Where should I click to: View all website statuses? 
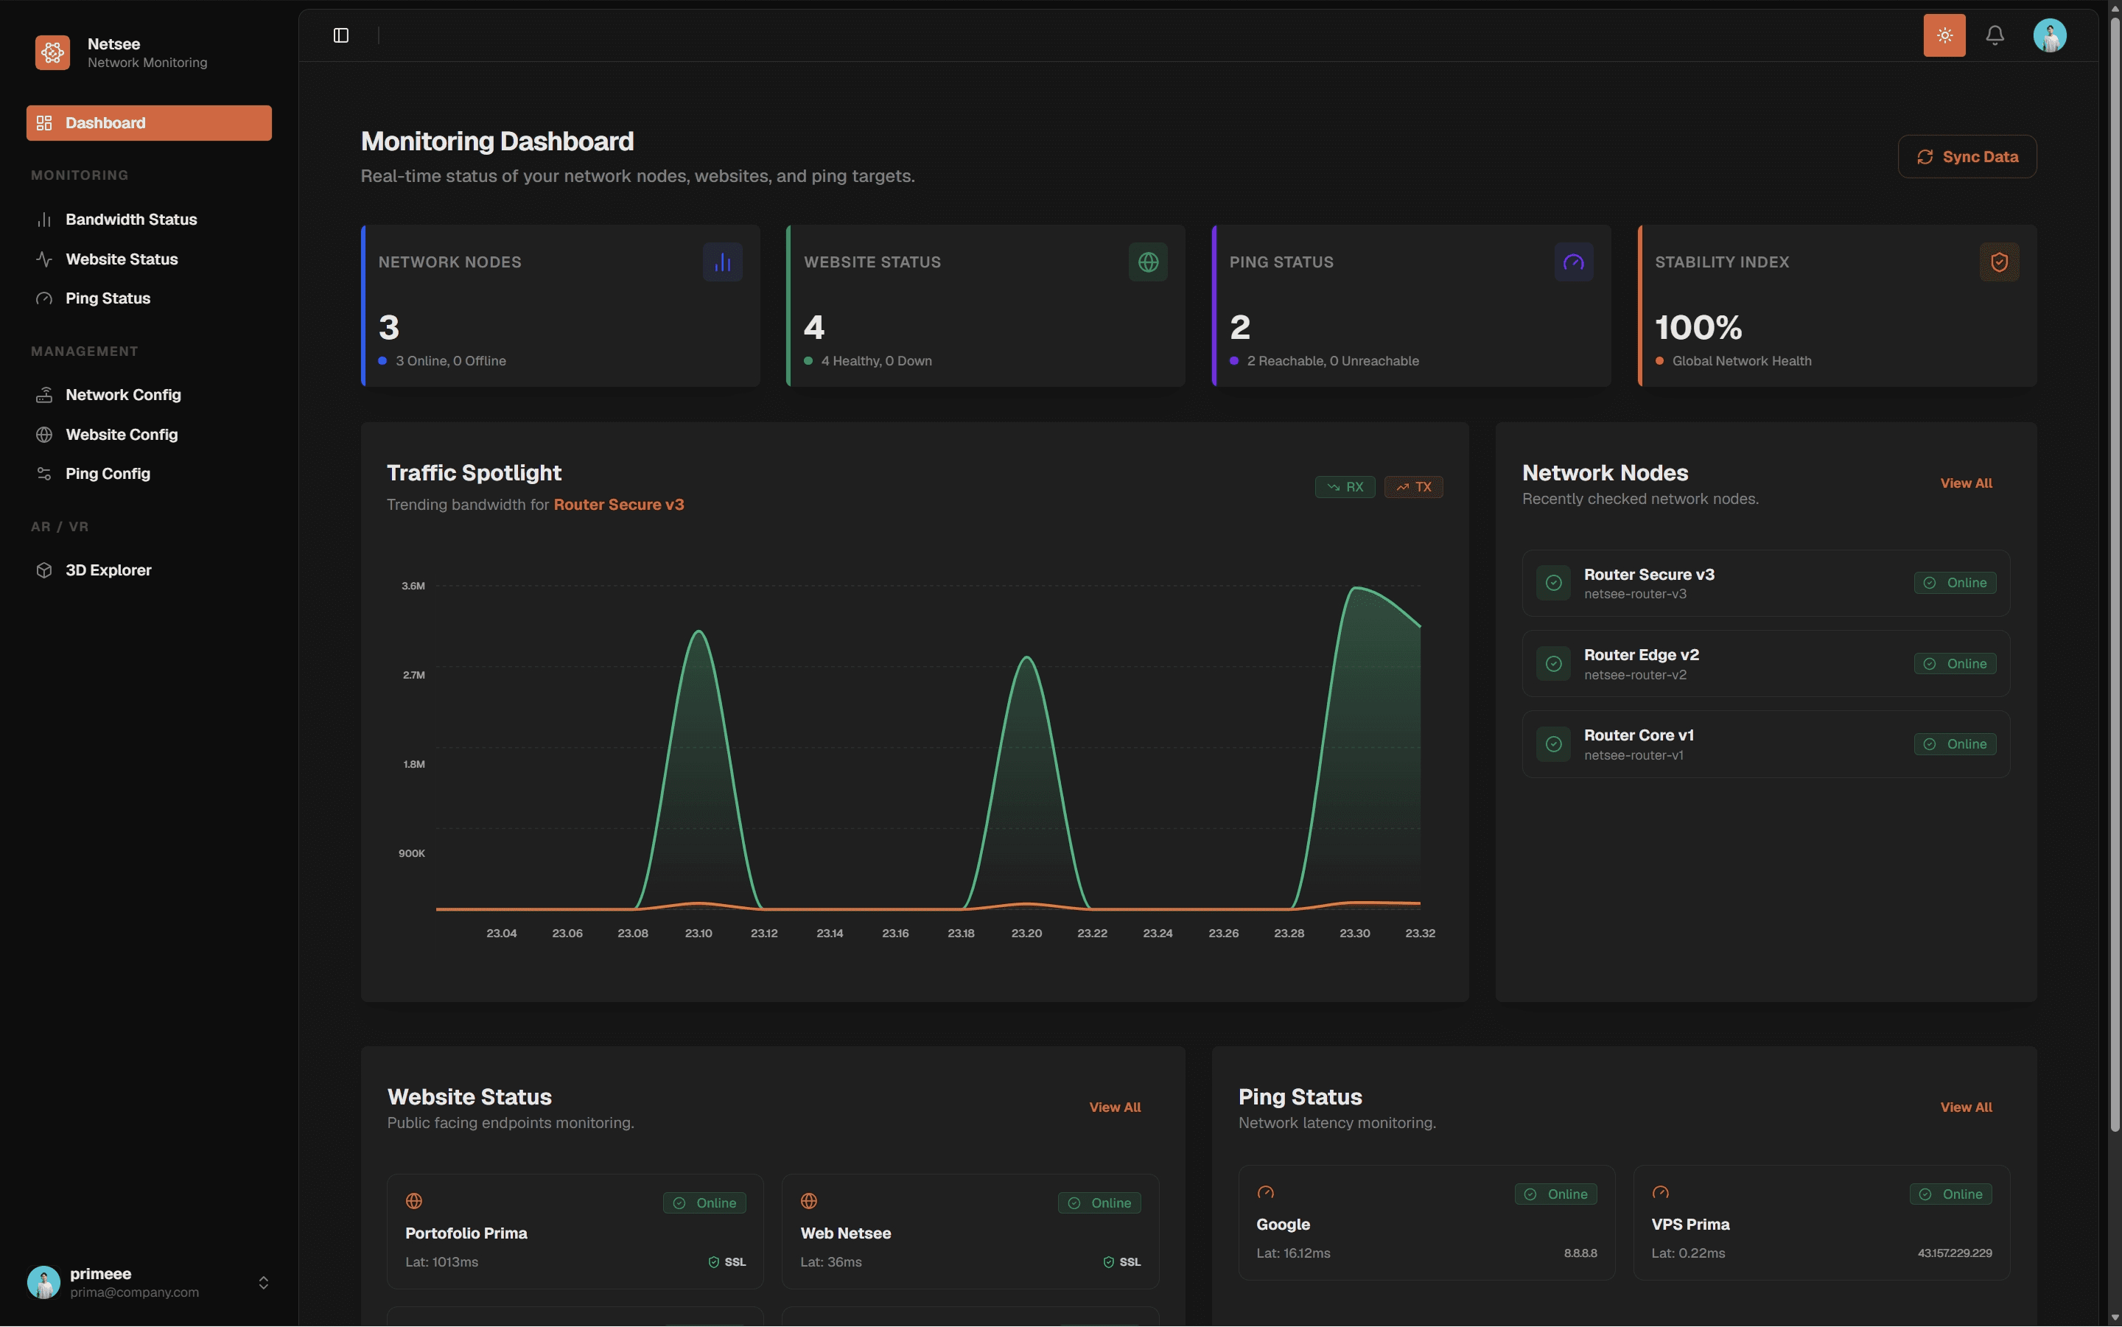(x=1115, y=1107)
